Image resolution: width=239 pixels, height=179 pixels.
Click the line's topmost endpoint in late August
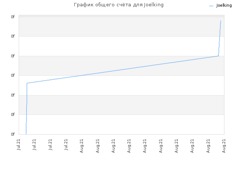[221, 21]
